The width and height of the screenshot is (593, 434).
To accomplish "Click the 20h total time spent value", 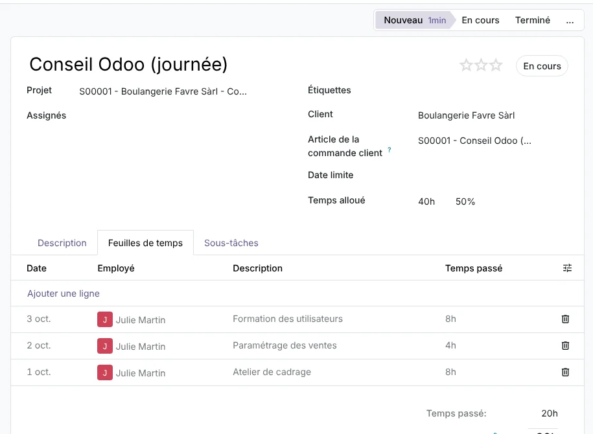I will coord(550,413).
